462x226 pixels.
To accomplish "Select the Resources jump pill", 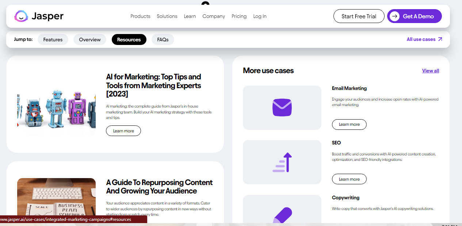I will [x=129, y=39].
